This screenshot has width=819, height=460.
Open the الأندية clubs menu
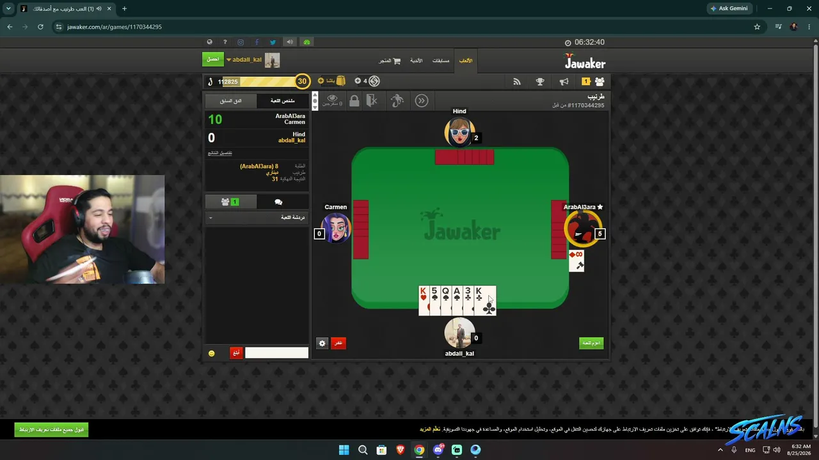tap(416, 61)
